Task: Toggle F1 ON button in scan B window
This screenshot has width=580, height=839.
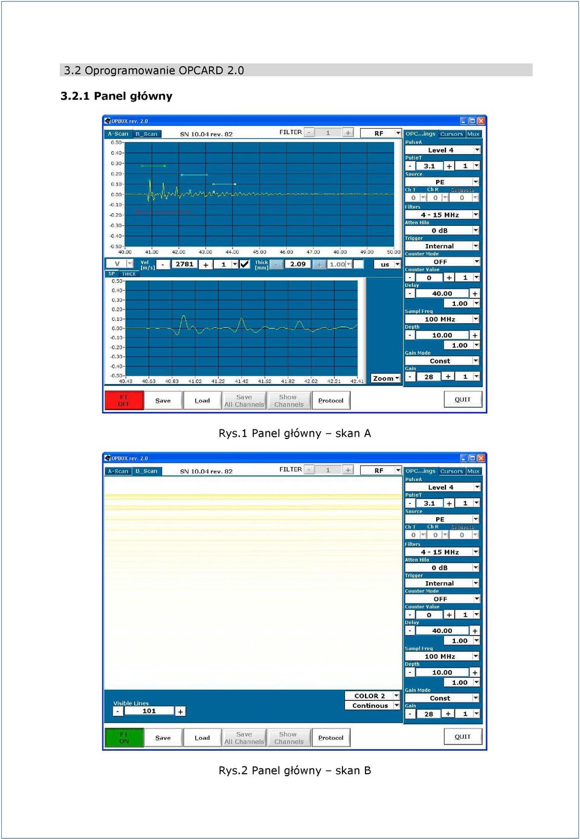Action: (x=124, y=738)
